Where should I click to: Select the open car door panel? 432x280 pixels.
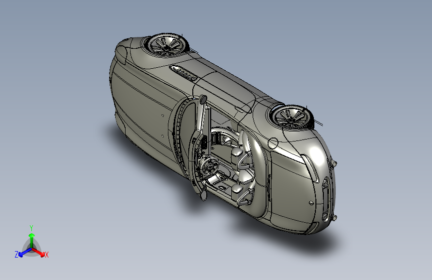(200, 147)
